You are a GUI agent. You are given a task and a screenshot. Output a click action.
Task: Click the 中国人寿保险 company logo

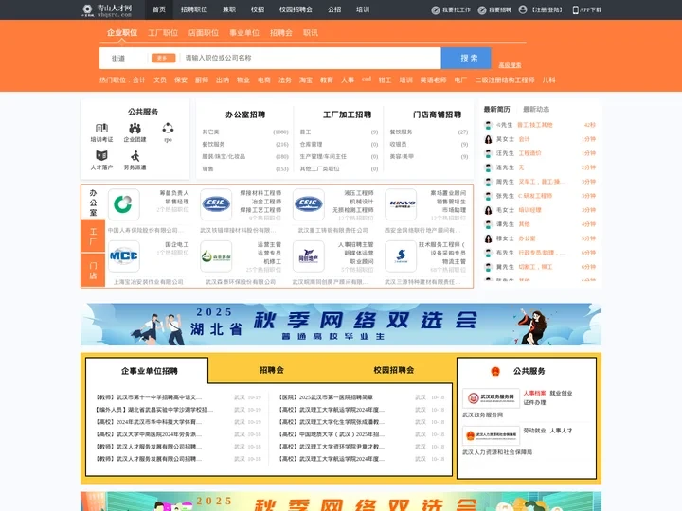pos(123,204)
